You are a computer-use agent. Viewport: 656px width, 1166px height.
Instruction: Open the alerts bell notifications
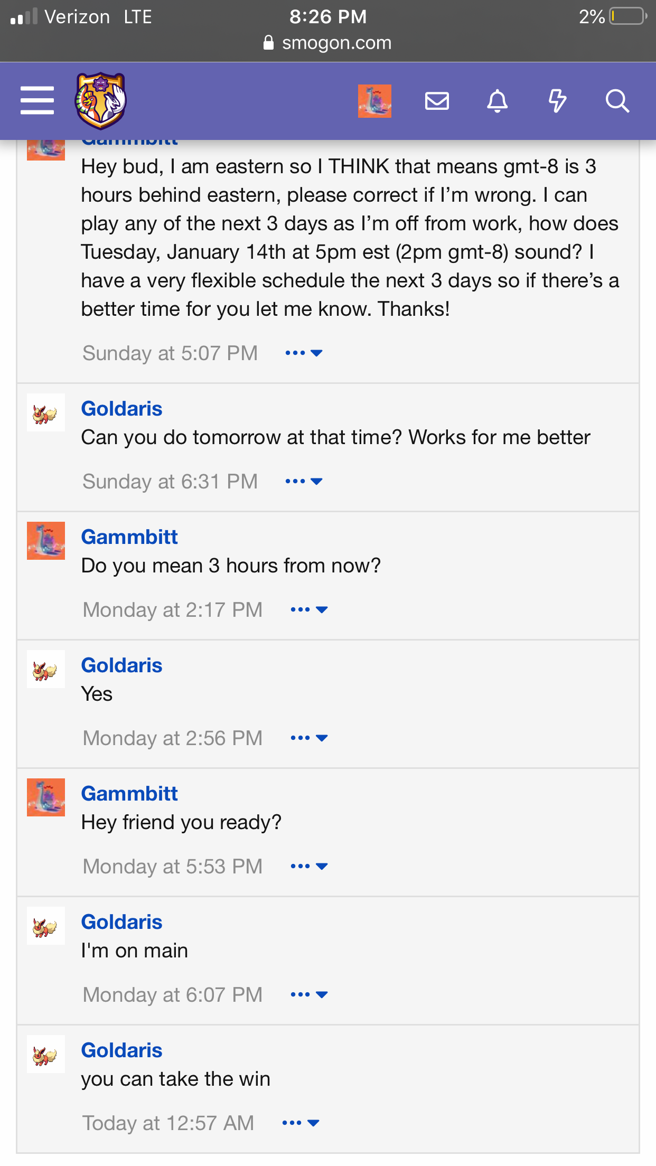pyautogui.click(x=497, y=100)
